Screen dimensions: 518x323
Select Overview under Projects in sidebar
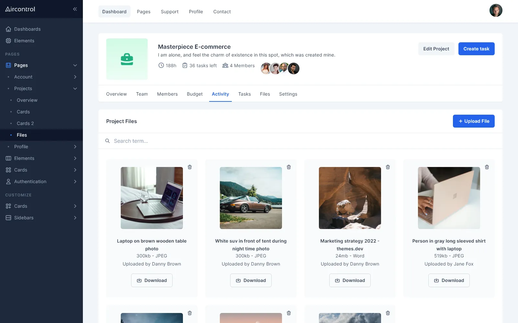point(41,100)
